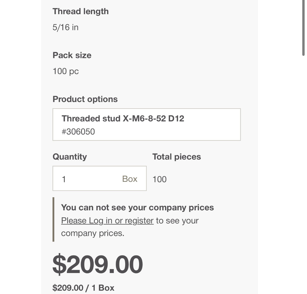Select Threaded stud X-M6-8-52 D12 option
The image size is (307, 294).
[x=146, y=124]
